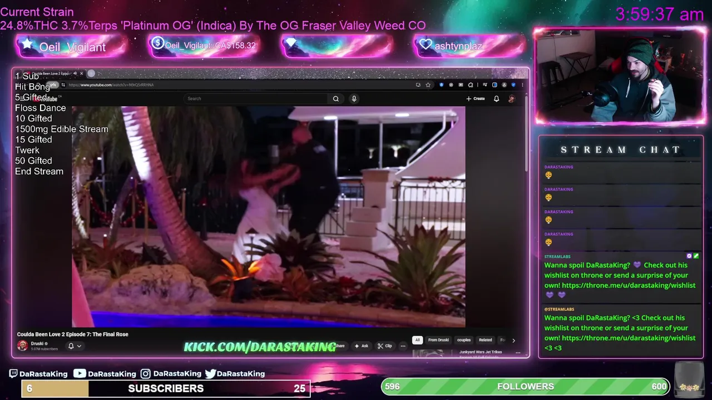This screenshot has height=400, width=712.
Task: Activate voice search microphone icon
Action: click(x=354, y=99)
